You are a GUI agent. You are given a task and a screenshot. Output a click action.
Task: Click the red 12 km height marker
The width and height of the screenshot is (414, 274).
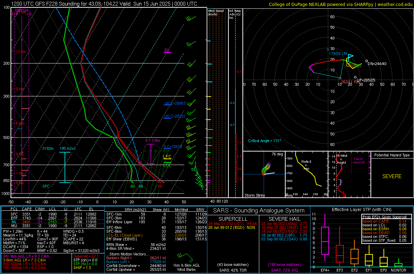(21, 52)
